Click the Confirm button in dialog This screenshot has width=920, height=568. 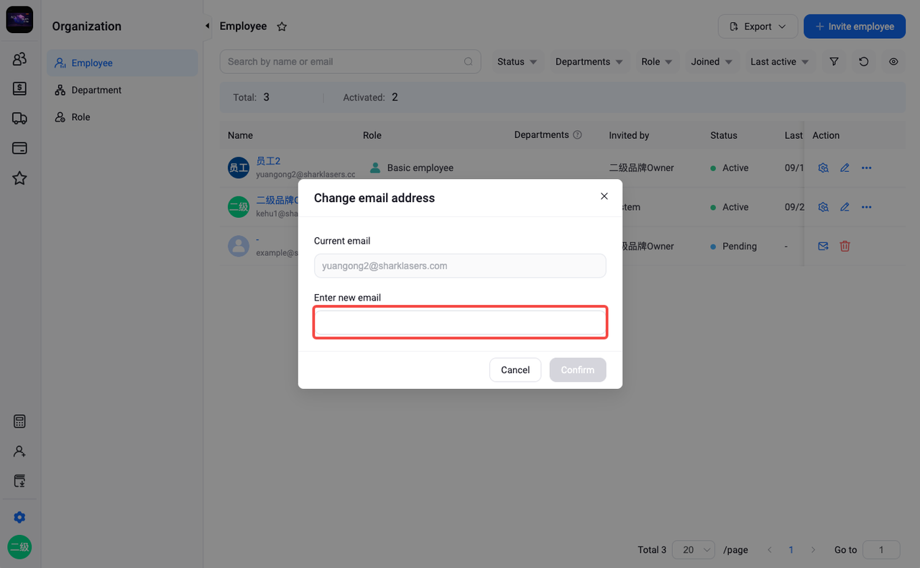click(x=578, y=370)
